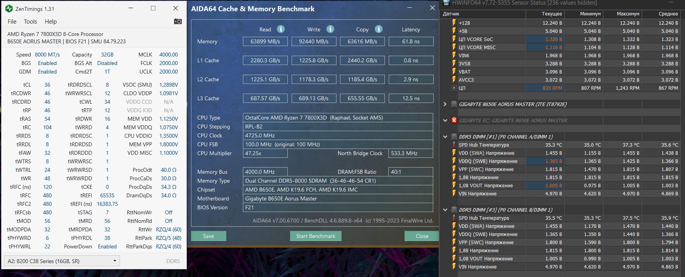Click the L1 Cache Read 2280.3 GB/s field

click(x=265, y=60)
